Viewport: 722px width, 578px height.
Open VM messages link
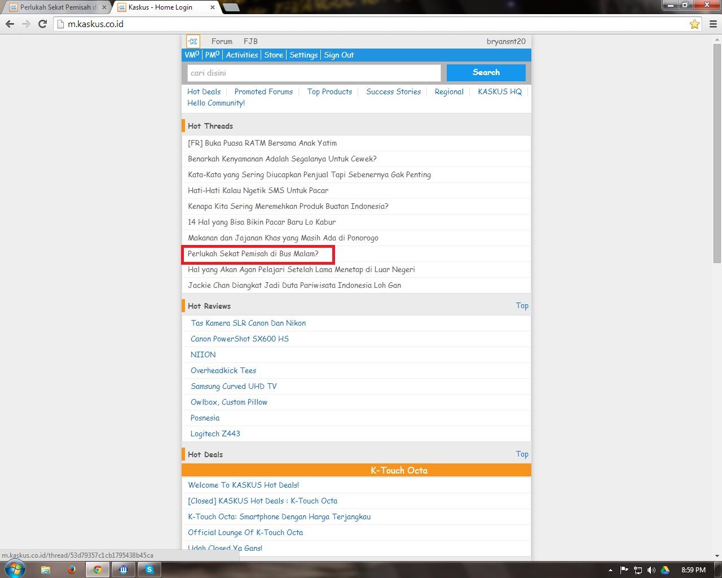tap(192, 55)
